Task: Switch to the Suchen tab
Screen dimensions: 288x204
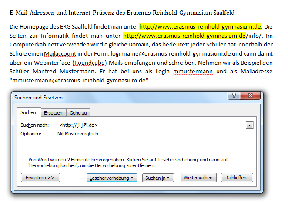Action: coord(28,113)
